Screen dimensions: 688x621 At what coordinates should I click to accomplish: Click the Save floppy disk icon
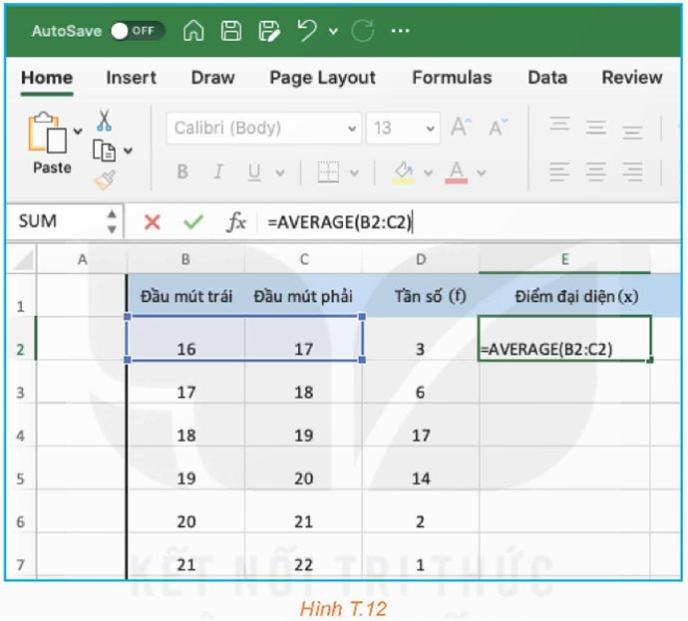coord(231,31)
